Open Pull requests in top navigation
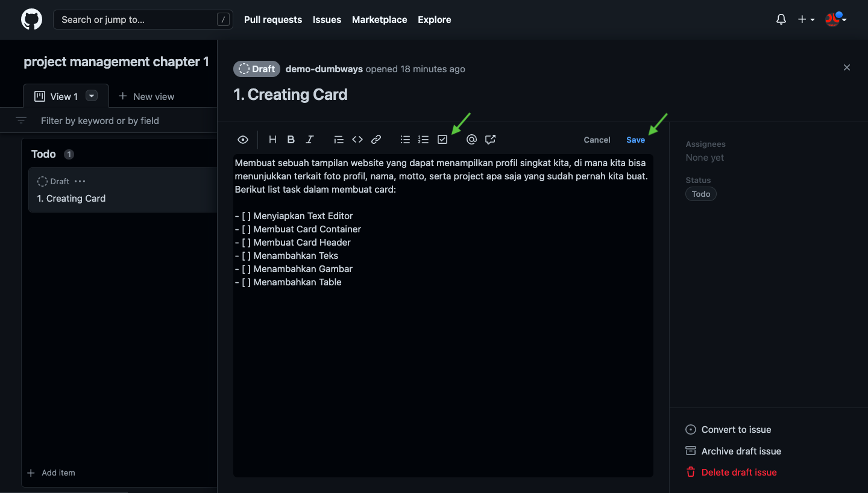This screenshot has height=493, width=868. coord(272,19)
